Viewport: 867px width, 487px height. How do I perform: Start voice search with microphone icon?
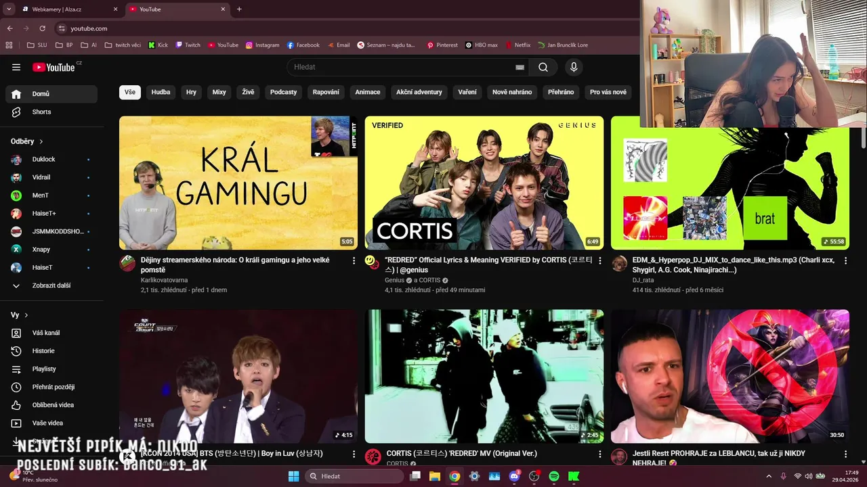pos(574,67)
